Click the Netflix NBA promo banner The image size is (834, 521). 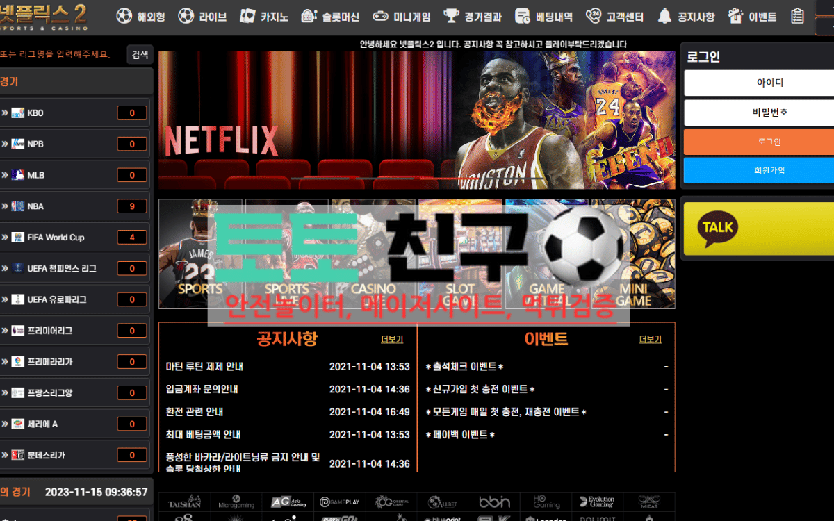tap(416, 120)
